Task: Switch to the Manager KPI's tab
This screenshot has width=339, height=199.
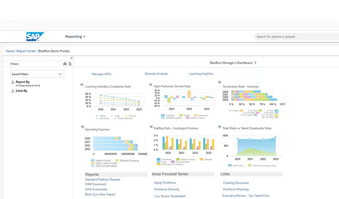Action: coord(101,74)
